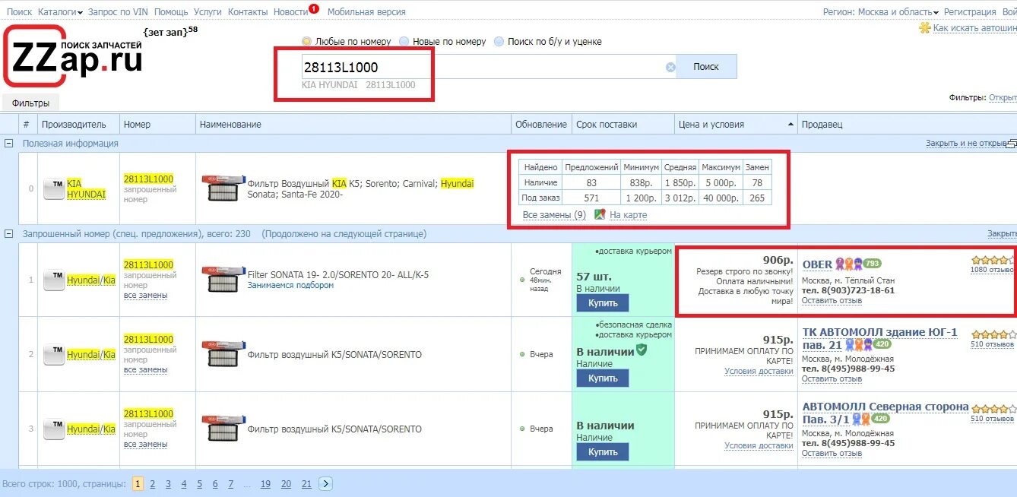Click 'все замены' in the OBER row
This screenshot has height=497, width=1017.
[x=146, y=295]
